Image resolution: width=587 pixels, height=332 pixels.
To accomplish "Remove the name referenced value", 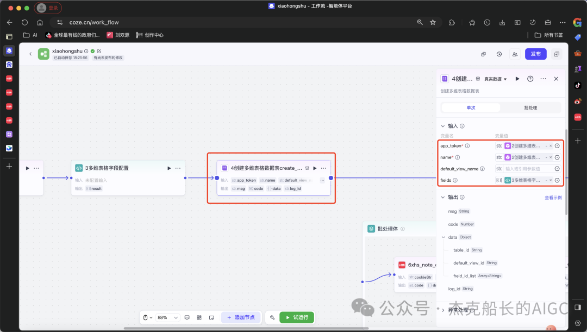I will click(x=550, y=158).
